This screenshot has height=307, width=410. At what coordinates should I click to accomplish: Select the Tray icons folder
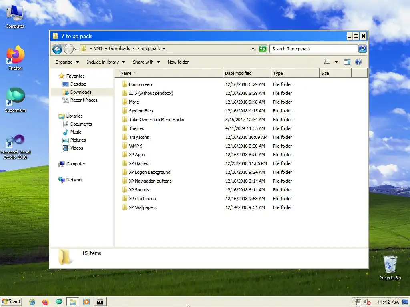tap(139, 137)
